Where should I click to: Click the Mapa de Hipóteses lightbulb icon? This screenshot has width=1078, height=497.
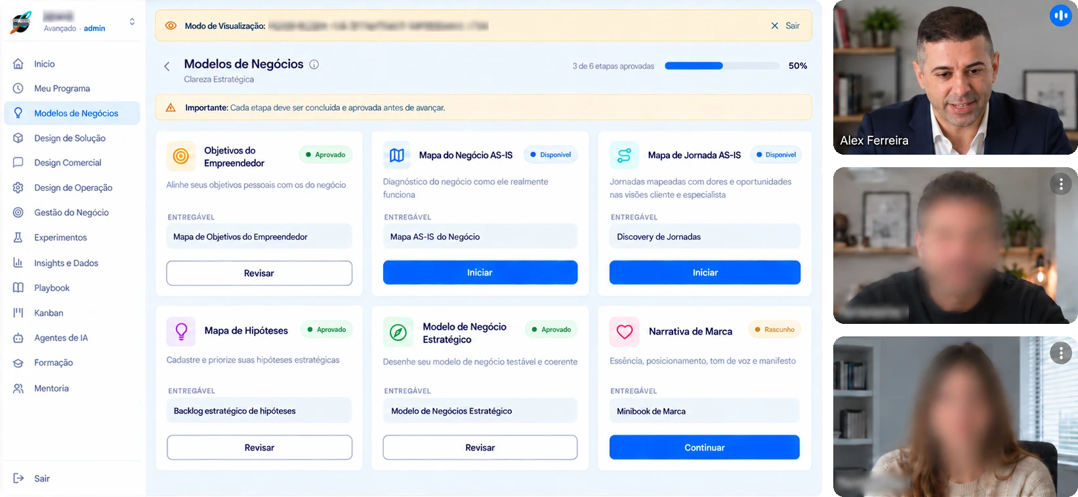click(181, 331)
